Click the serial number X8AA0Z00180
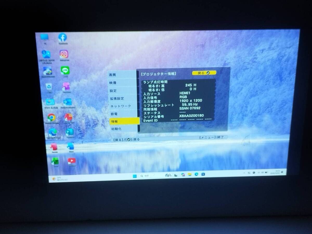The image size is (312, 234). pos(191,115)
